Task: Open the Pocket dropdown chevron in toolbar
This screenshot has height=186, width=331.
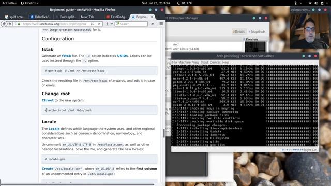Action: pos(112,24)
